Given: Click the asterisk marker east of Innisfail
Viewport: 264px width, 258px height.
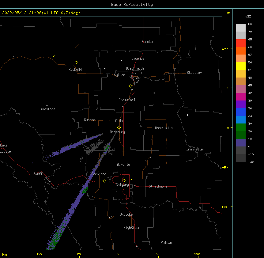Looking at the screenshot, I should 154,93.
